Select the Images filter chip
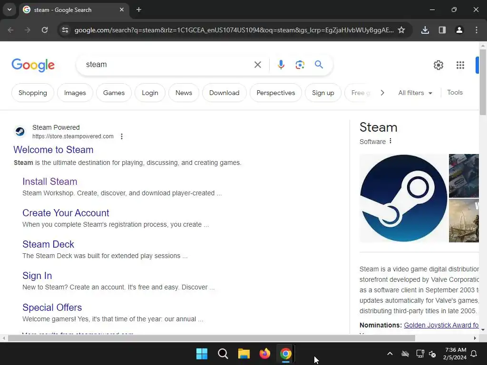 [75, 93]
